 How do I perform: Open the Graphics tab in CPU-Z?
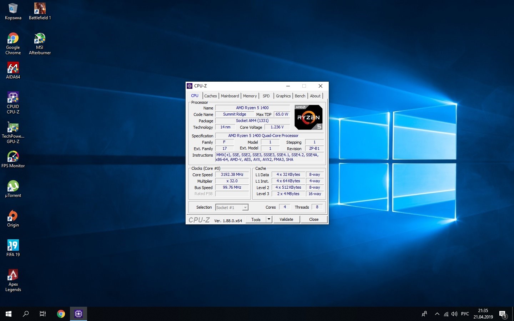[x=283, y=96]
